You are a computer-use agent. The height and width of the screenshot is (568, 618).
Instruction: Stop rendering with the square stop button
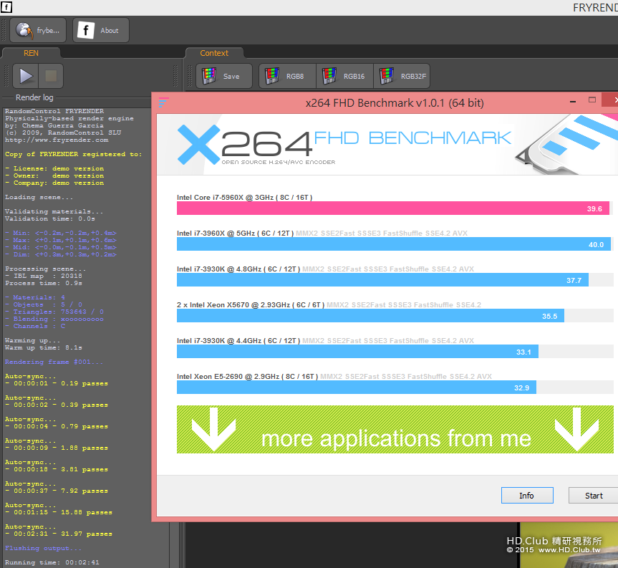click(51, 76)
